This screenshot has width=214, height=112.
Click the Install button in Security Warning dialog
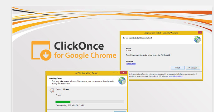(178, 68)
